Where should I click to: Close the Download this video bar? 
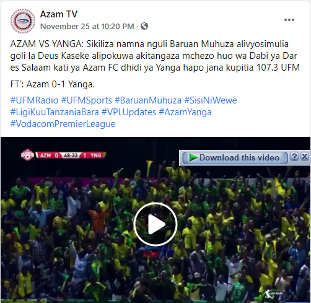point(305,157)
